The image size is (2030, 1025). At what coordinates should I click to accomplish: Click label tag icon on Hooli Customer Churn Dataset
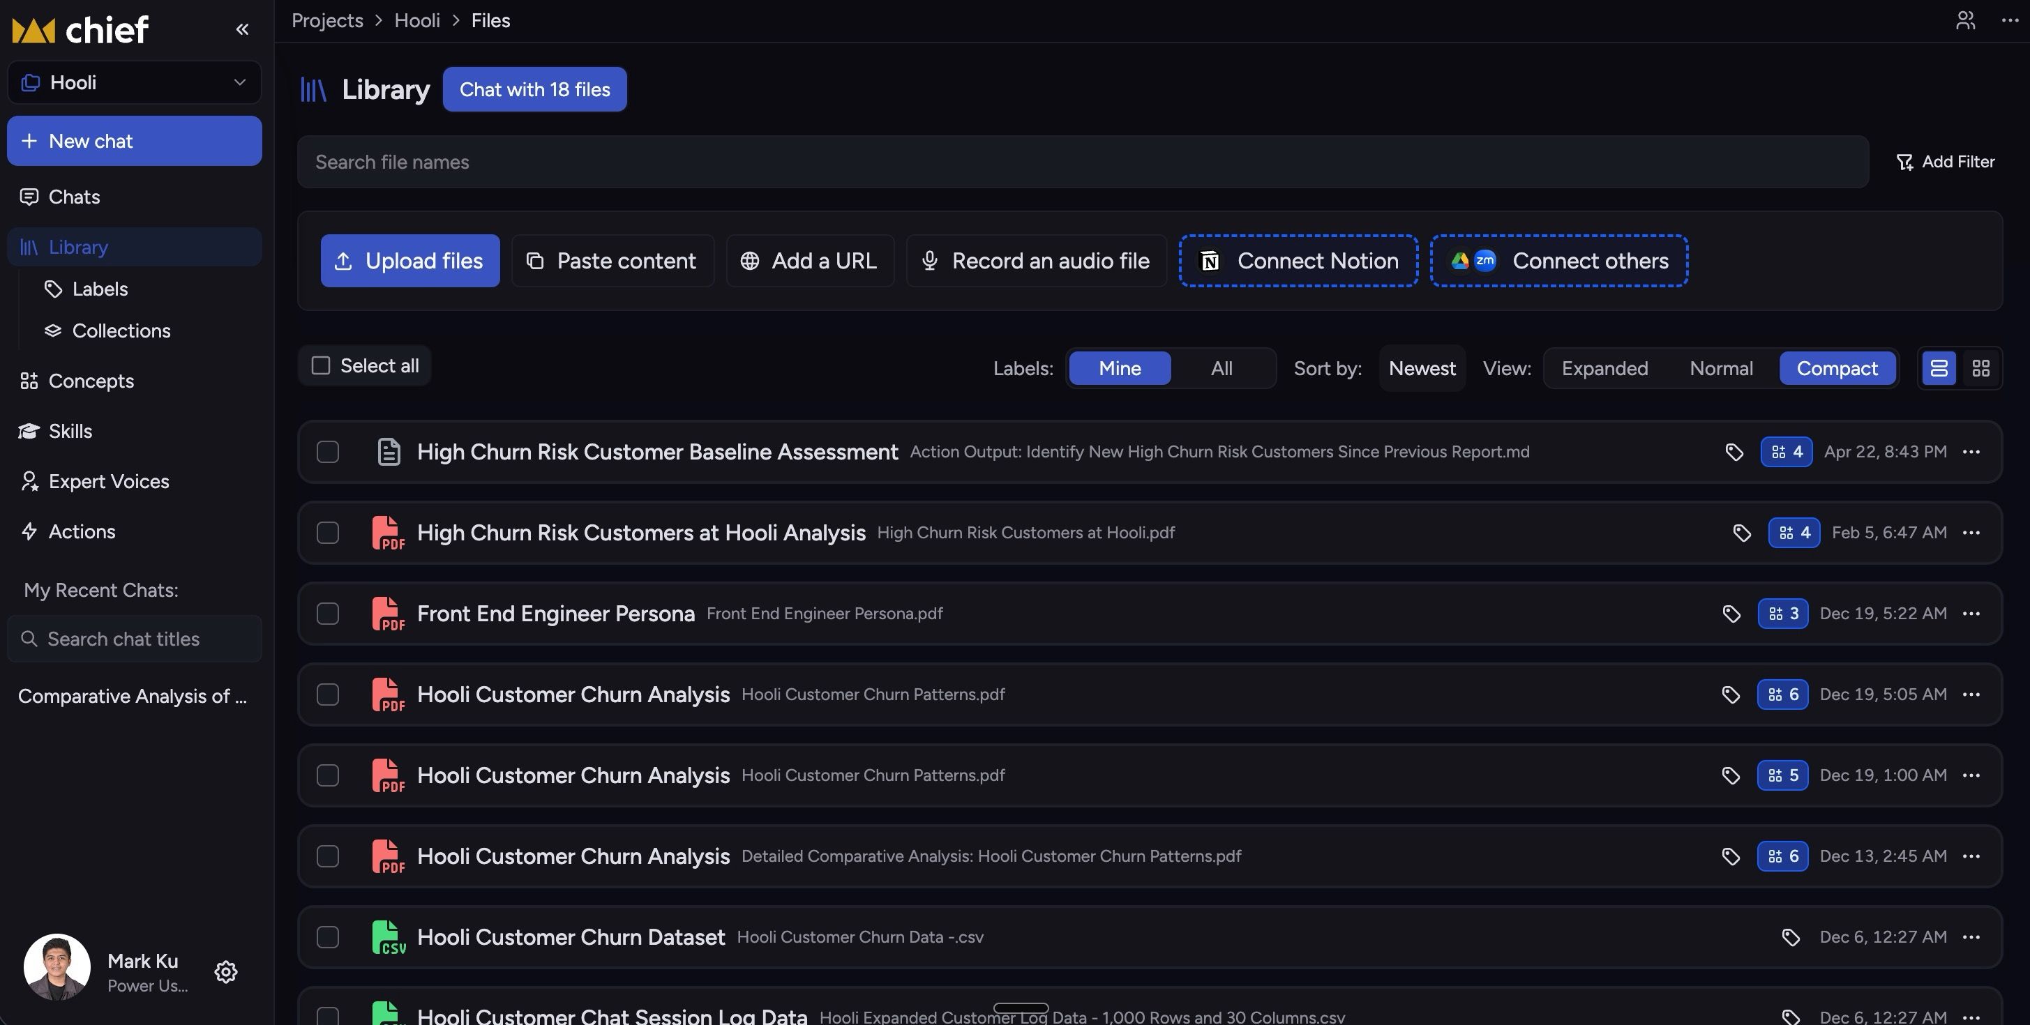[x=1791, y=938]
